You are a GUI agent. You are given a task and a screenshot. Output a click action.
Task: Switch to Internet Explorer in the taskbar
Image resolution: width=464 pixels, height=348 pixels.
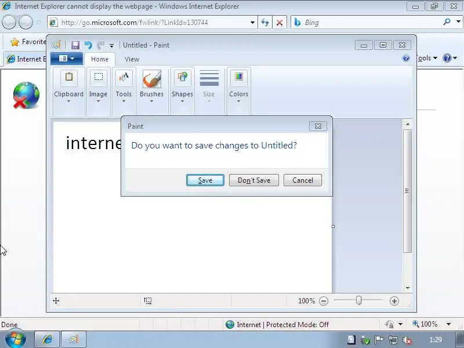(48, 339)
